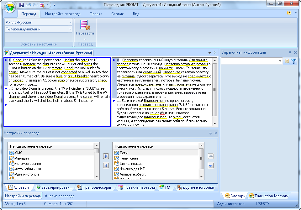Move the selected dictionary down in priority
Image resolution: width=301 pixels, height=210 pixels.
pos(211,165)
